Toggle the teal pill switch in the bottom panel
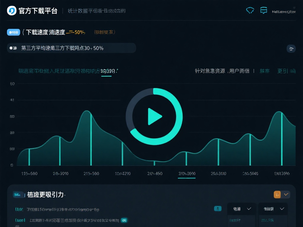 pos(218,208)
